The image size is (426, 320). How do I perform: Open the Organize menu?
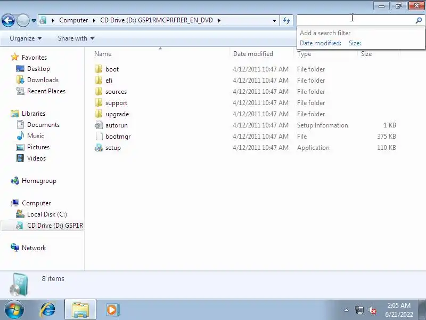[26, 38]
